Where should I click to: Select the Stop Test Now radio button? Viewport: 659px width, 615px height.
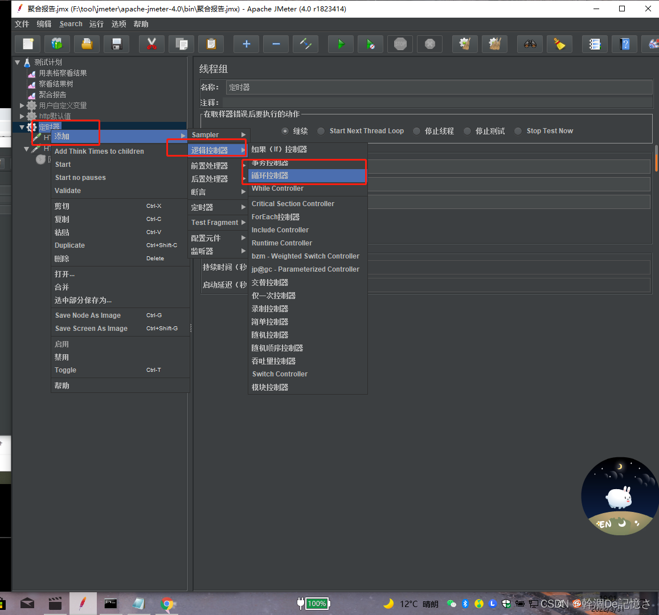click(x=518, y=131)
